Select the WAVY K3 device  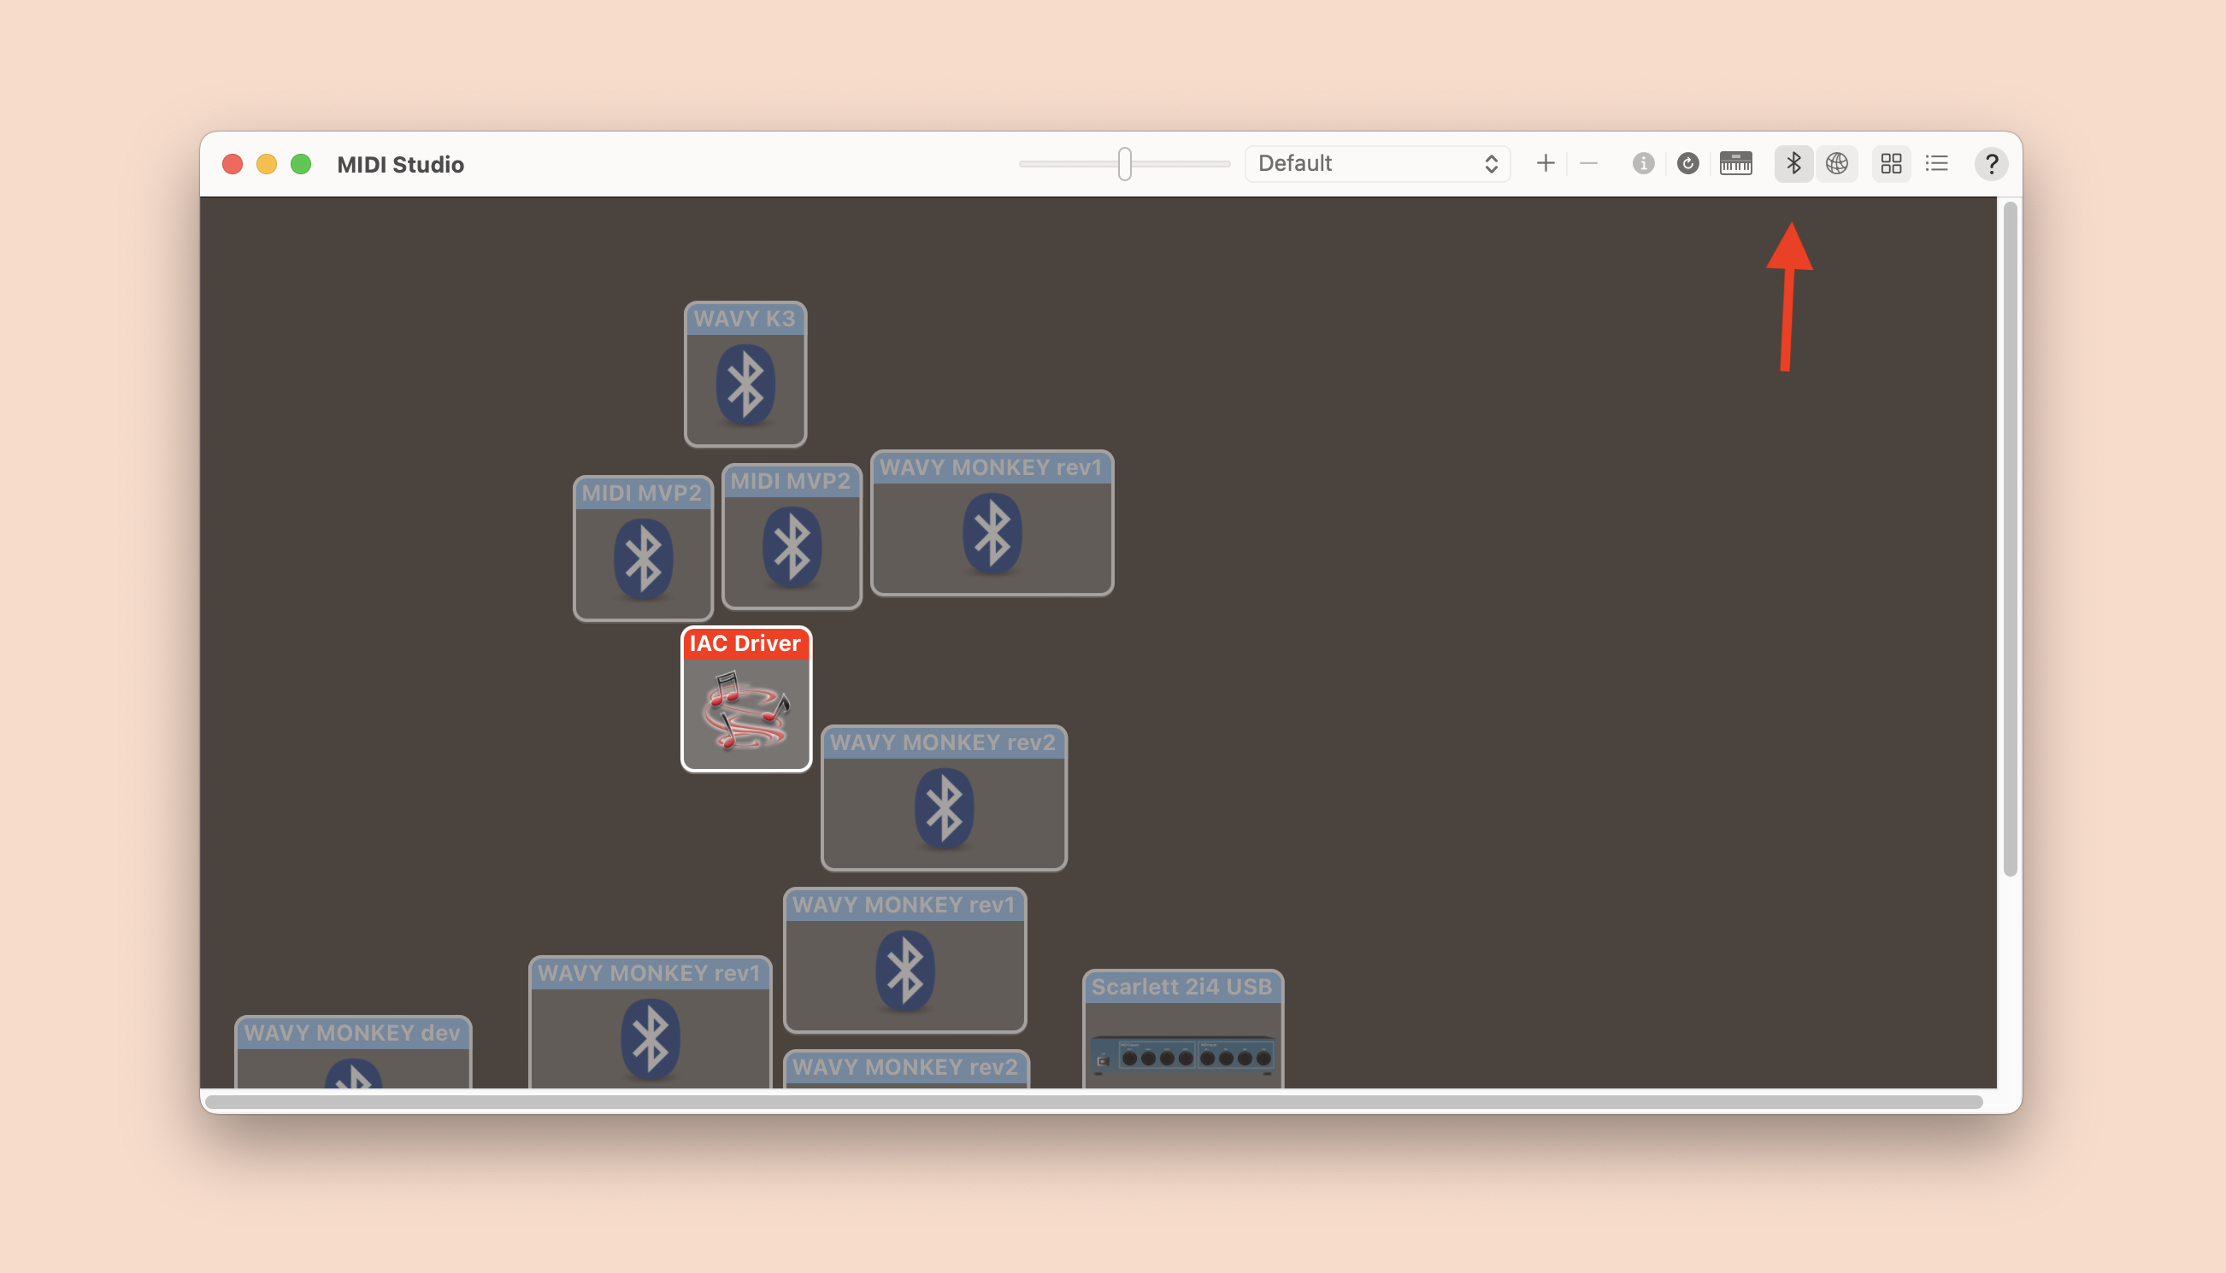[745, 374]
